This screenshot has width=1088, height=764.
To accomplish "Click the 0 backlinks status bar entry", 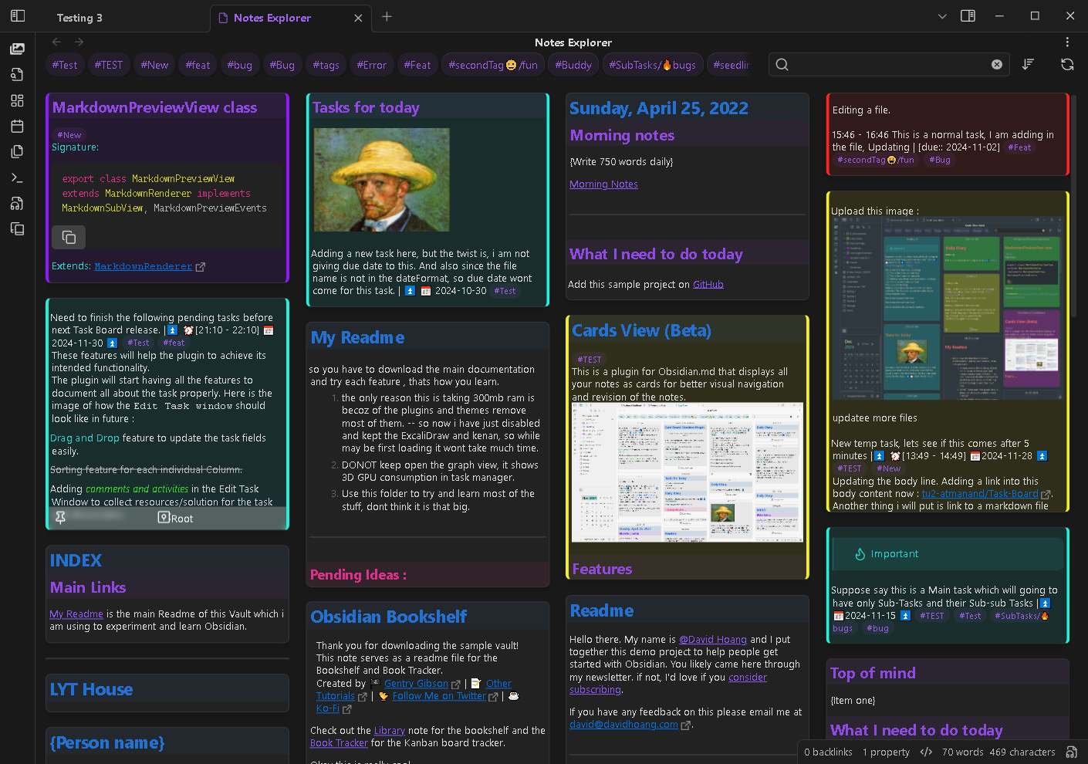I will coord(828,752).
